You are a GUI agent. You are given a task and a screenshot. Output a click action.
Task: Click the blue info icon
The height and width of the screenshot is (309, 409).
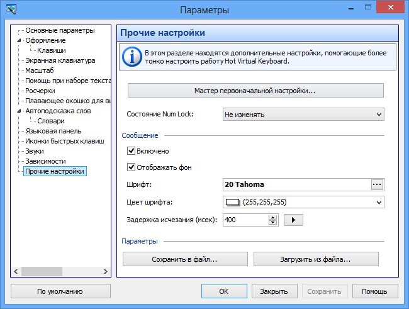(x=132, y=57)
